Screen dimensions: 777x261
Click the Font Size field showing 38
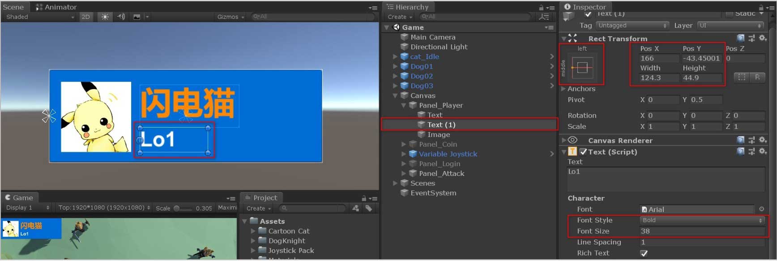point(702,231)
